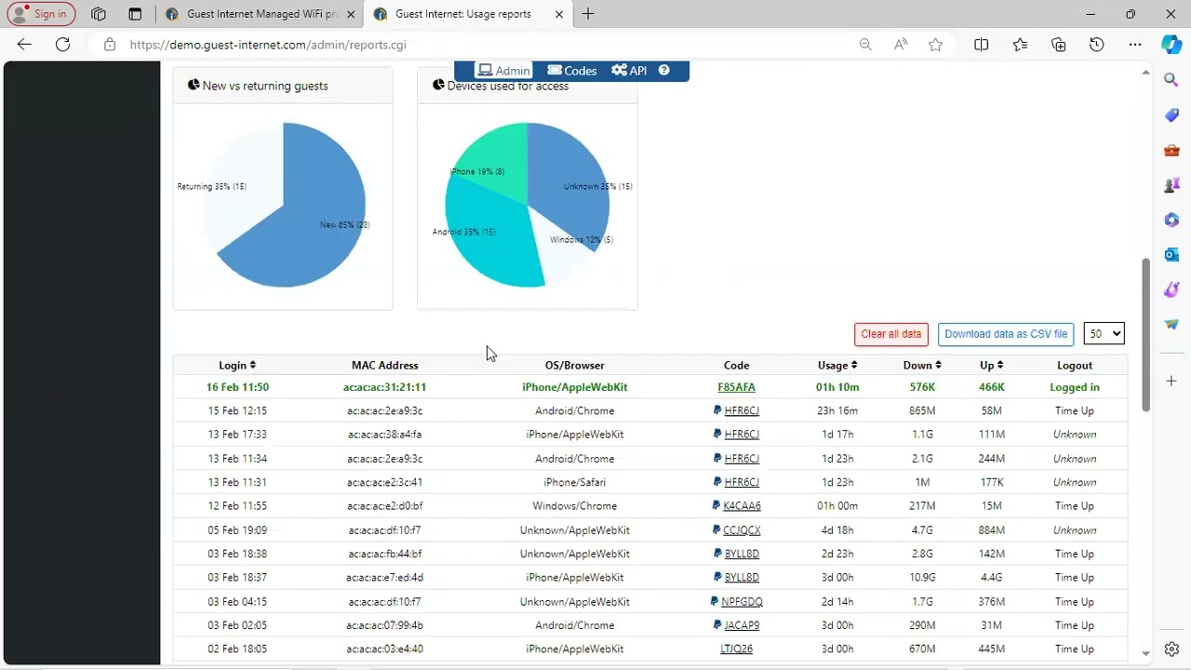1191x670 pixels.
Task: Sort table by Login column arrows
Action: [252, 366]
